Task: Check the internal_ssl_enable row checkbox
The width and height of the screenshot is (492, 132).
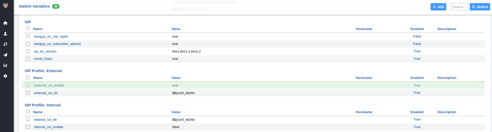Action: point(28,127)
